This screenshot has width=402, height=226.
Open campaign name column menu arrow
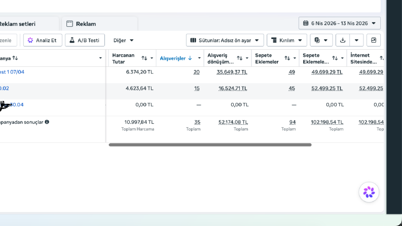click(100, 58)
